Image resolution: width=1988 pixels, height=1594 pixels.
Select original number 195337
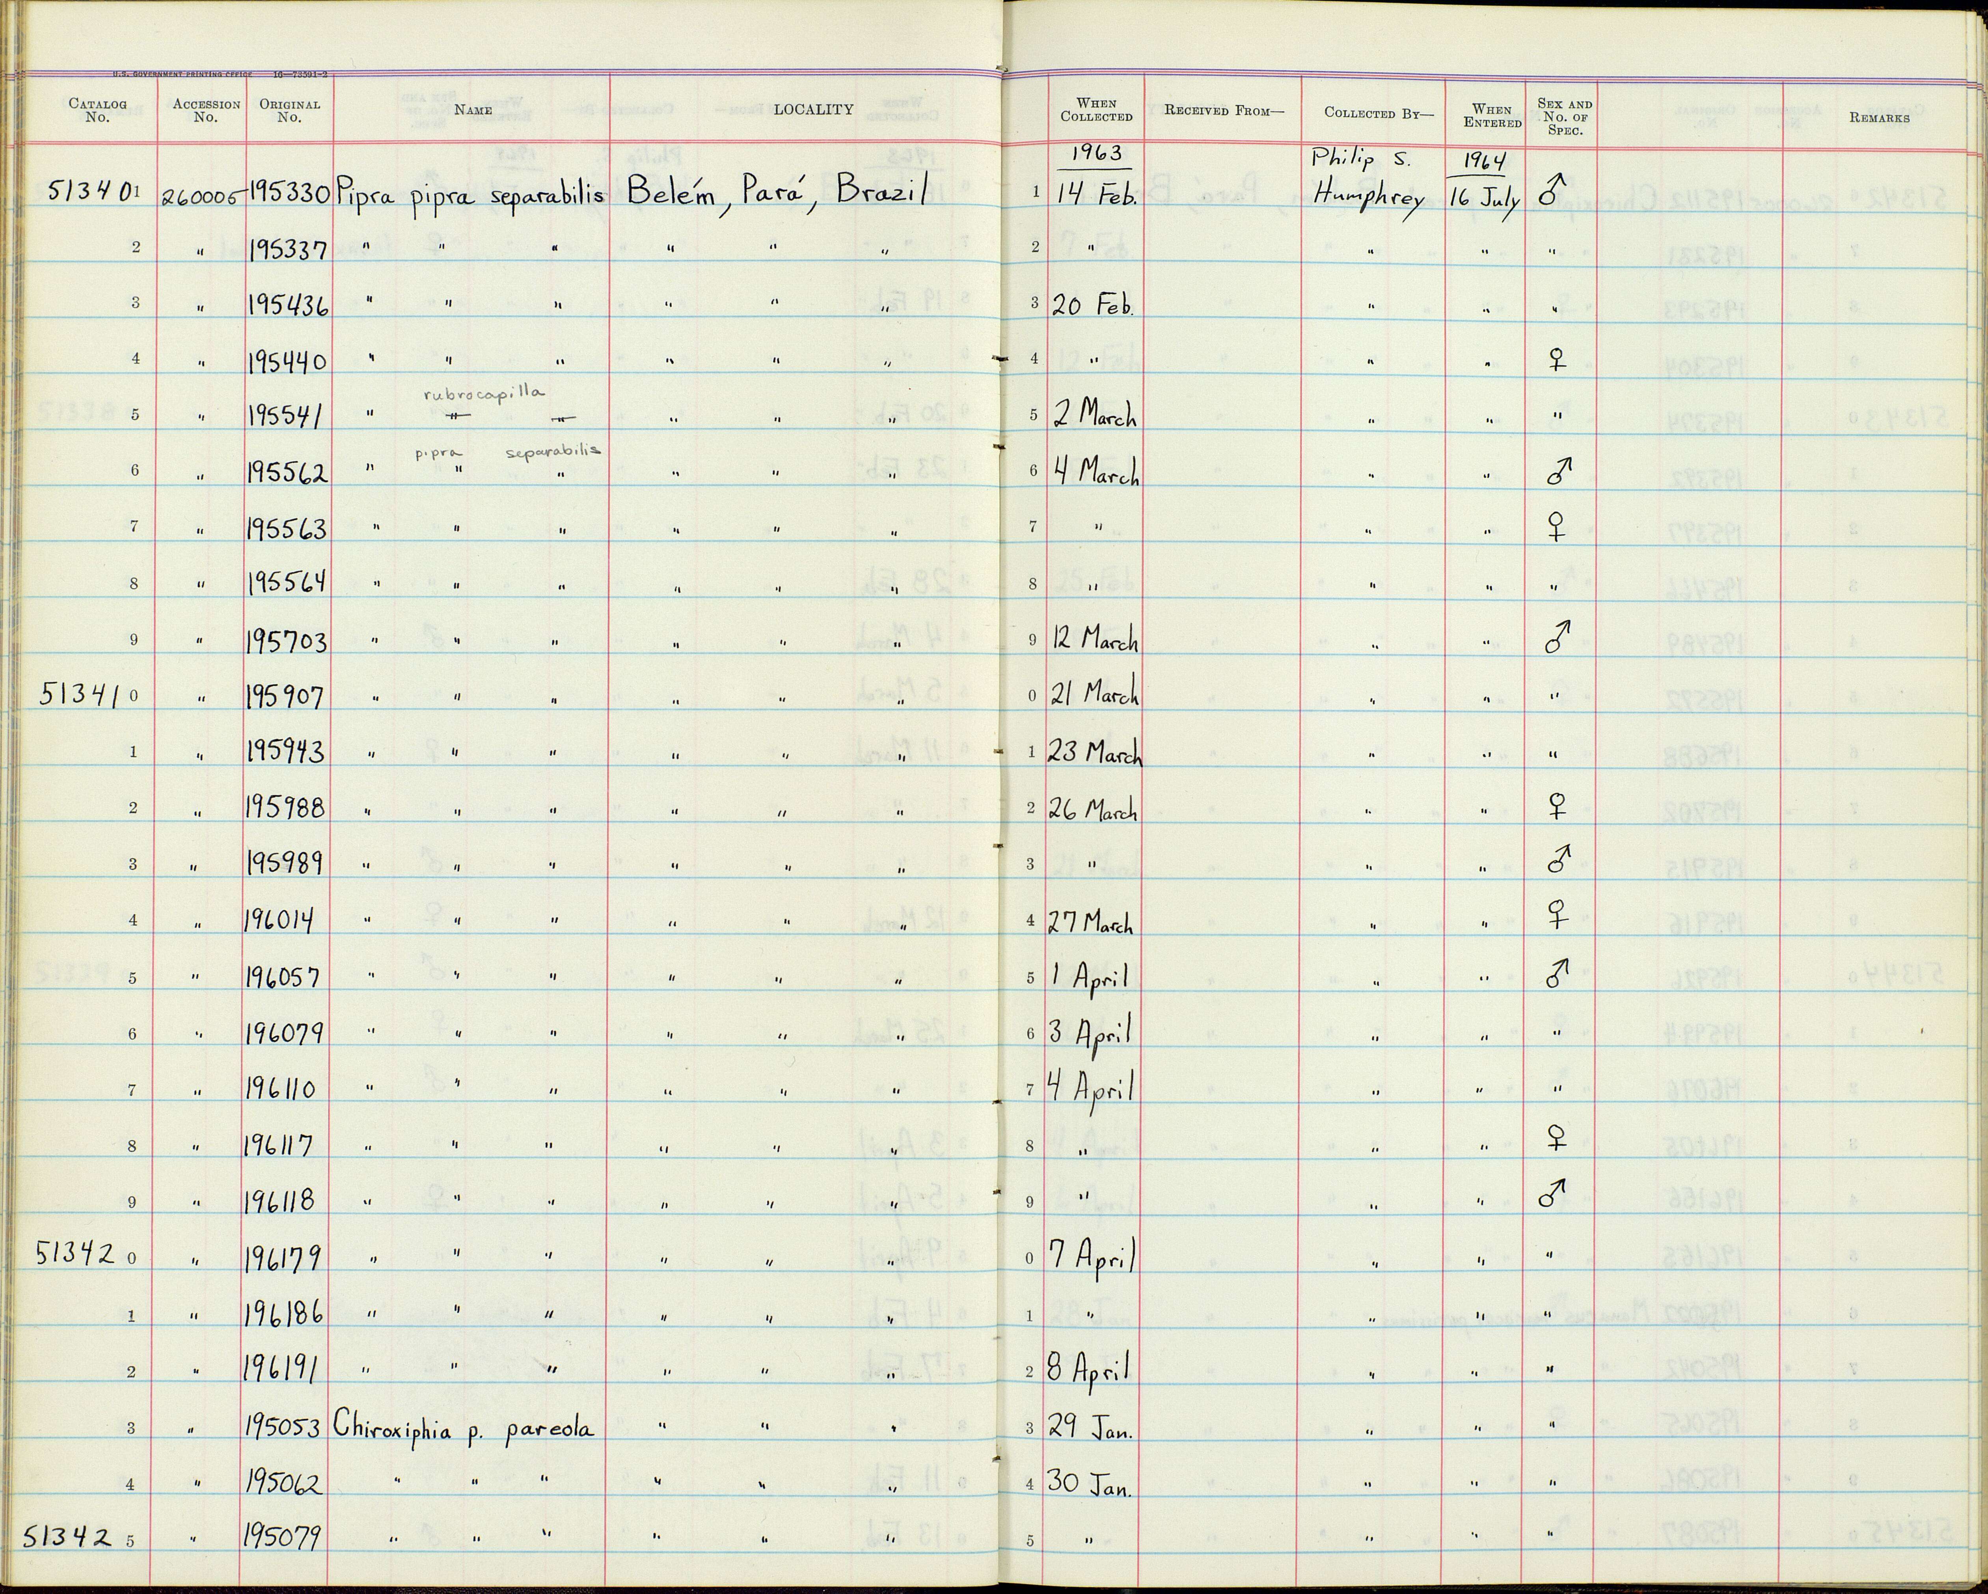click(x=289, y=248)
